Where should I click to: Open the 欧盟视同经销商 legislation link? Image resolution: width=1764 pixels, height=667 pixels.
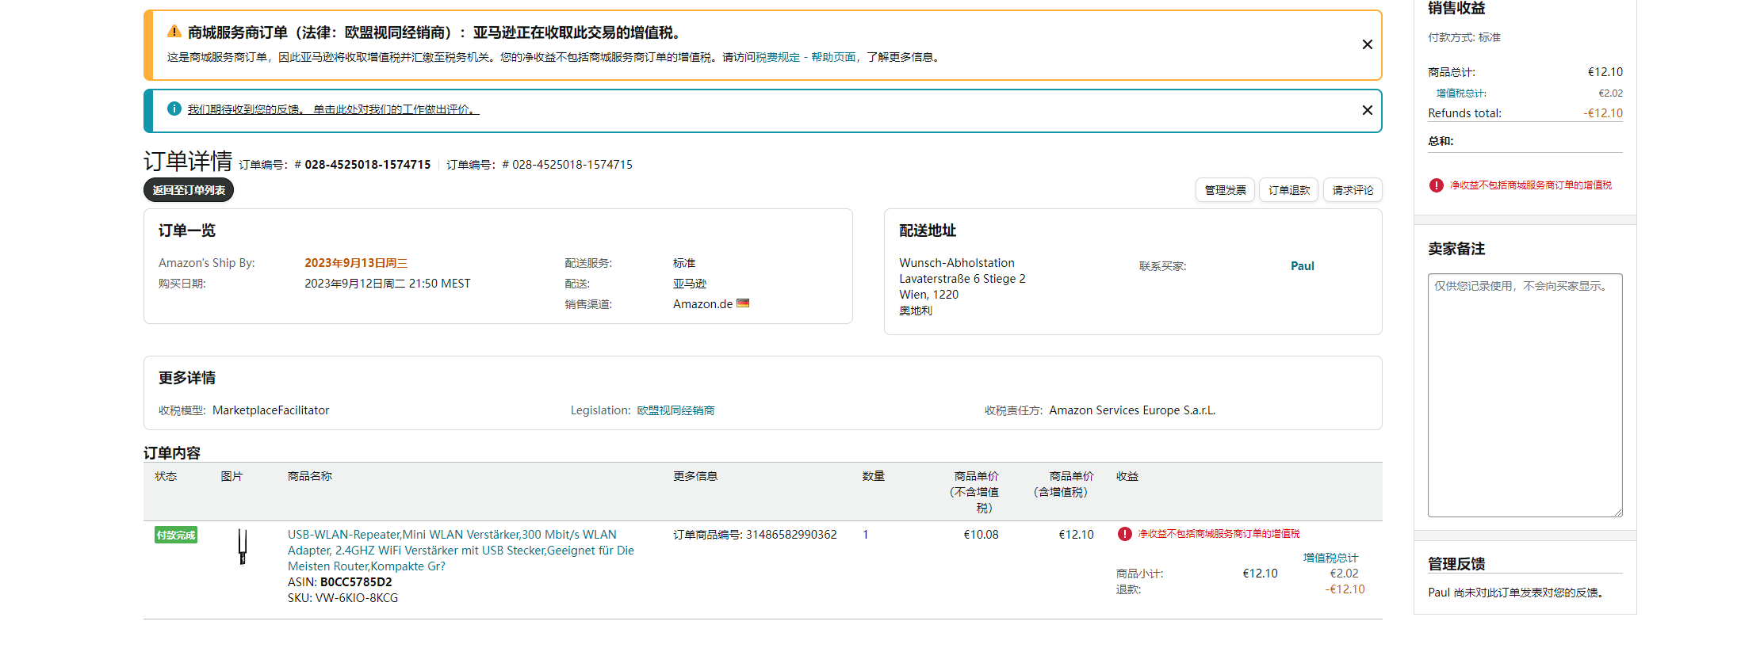tap(675, 410)
